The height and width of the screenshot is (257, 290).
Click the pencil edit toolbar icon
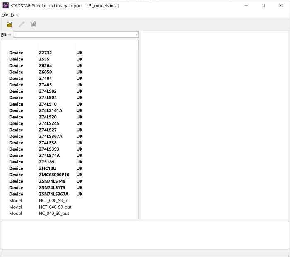[22, 24]
